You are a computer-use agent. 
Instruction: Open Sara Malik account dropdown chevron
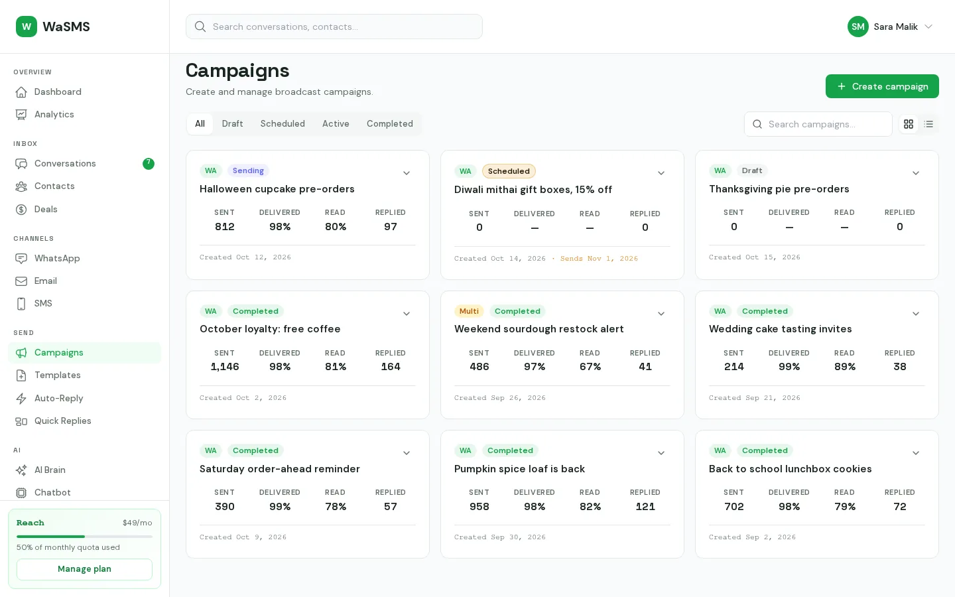(928, 27)
